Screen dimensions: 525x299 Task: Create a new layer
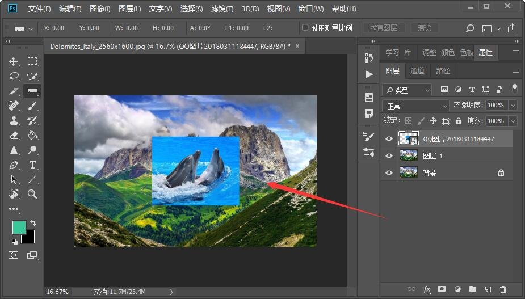click(x=488, y=289)
